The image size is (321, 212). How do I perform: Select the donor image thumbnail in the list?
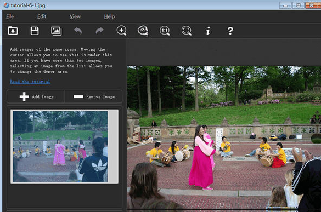pyautogui.click(x=65, y=146)
